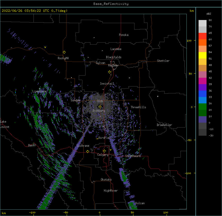Click the Stettler town label

163,61
